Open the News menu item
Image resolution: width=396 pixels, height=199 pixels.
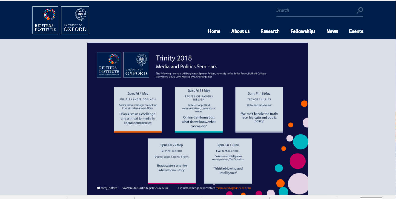coord(332,31)
